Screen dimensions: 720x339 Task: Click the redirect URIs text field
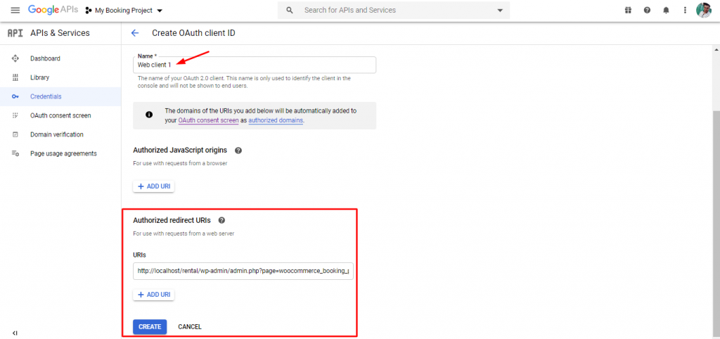243,271
